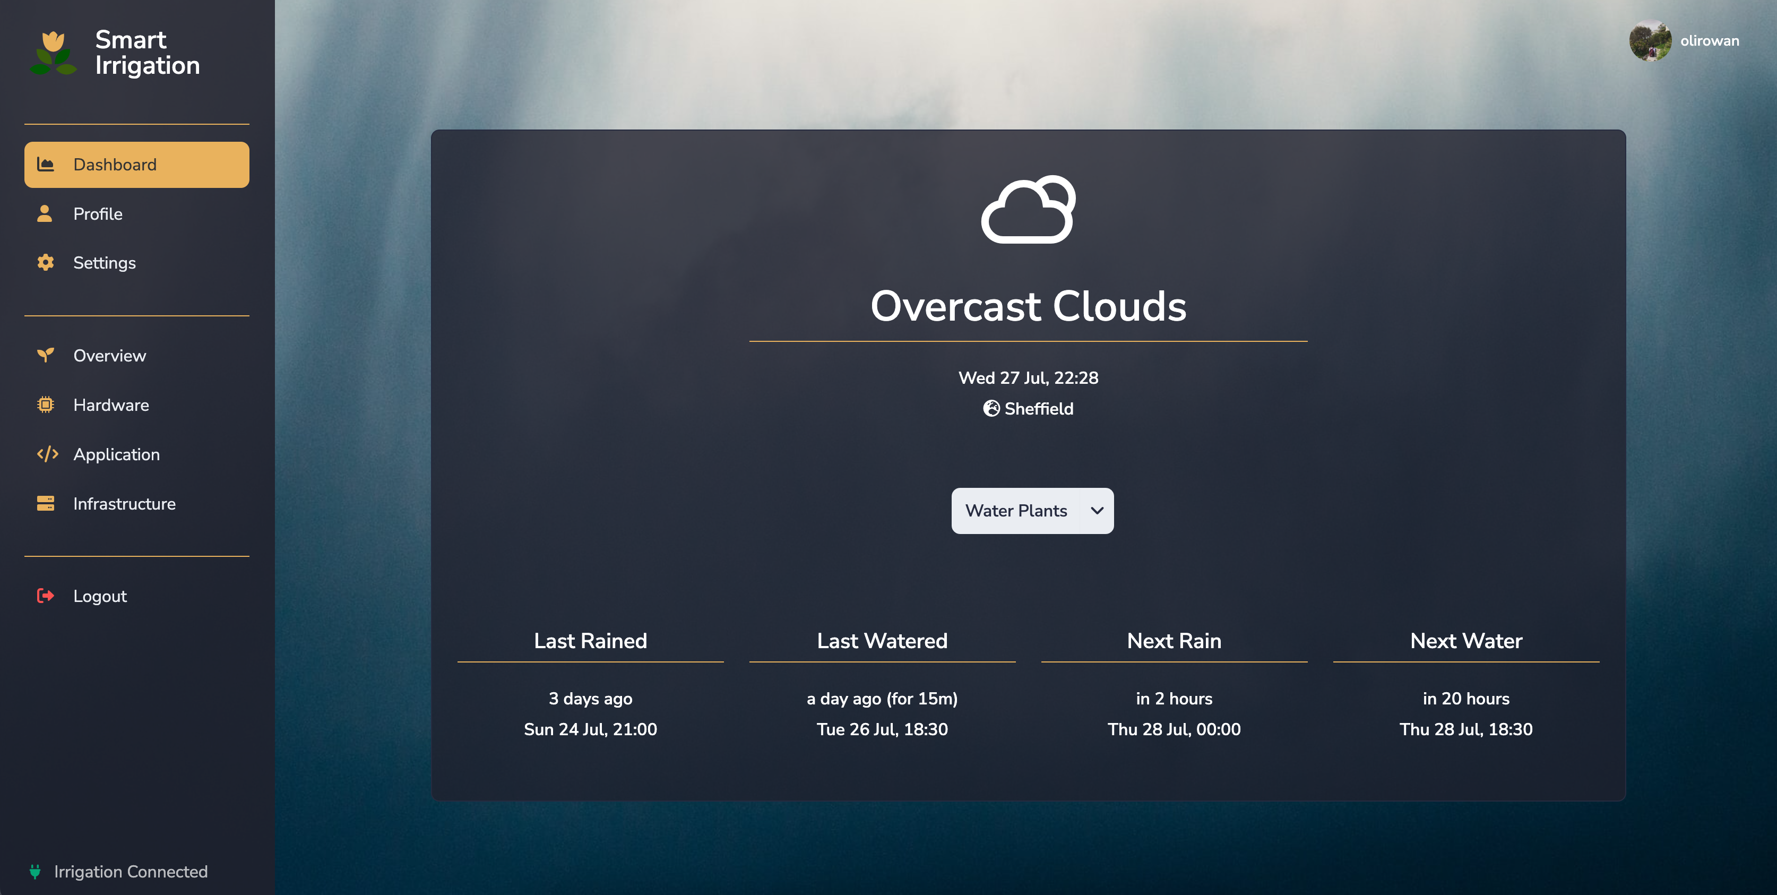Click the Last Watered heading
Image resolution: width=1777 pixels, height=895 pixels.
[x=882, y=640]
